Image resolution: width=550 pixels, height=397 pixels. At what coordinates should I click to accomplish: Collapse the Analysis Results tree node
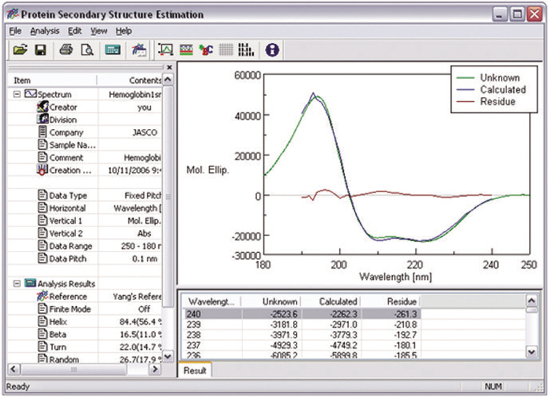coord(17,284)
